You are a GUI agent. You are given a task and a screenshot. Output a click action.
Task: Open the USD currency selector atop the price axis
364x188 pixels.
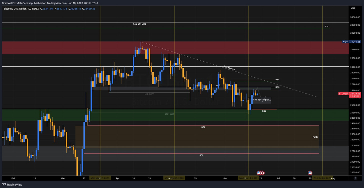point(353,8)
